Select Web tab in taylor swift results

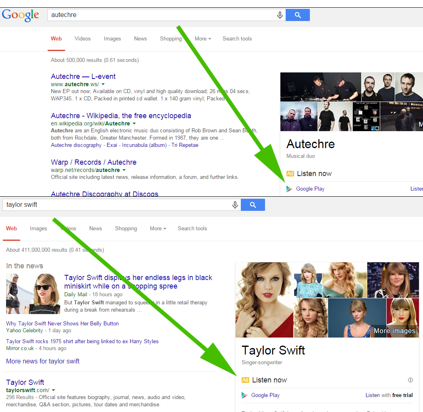coord(11,229)
